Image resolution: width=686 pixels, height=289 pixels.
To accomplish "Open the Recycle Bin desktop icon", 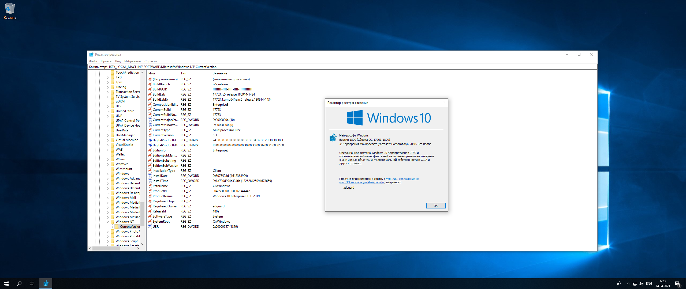I will [10, 11].
